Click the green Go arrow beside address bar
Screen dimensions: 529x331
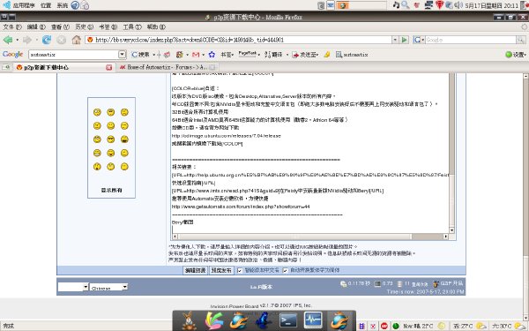pyautogui.click(x=404, y=40)
